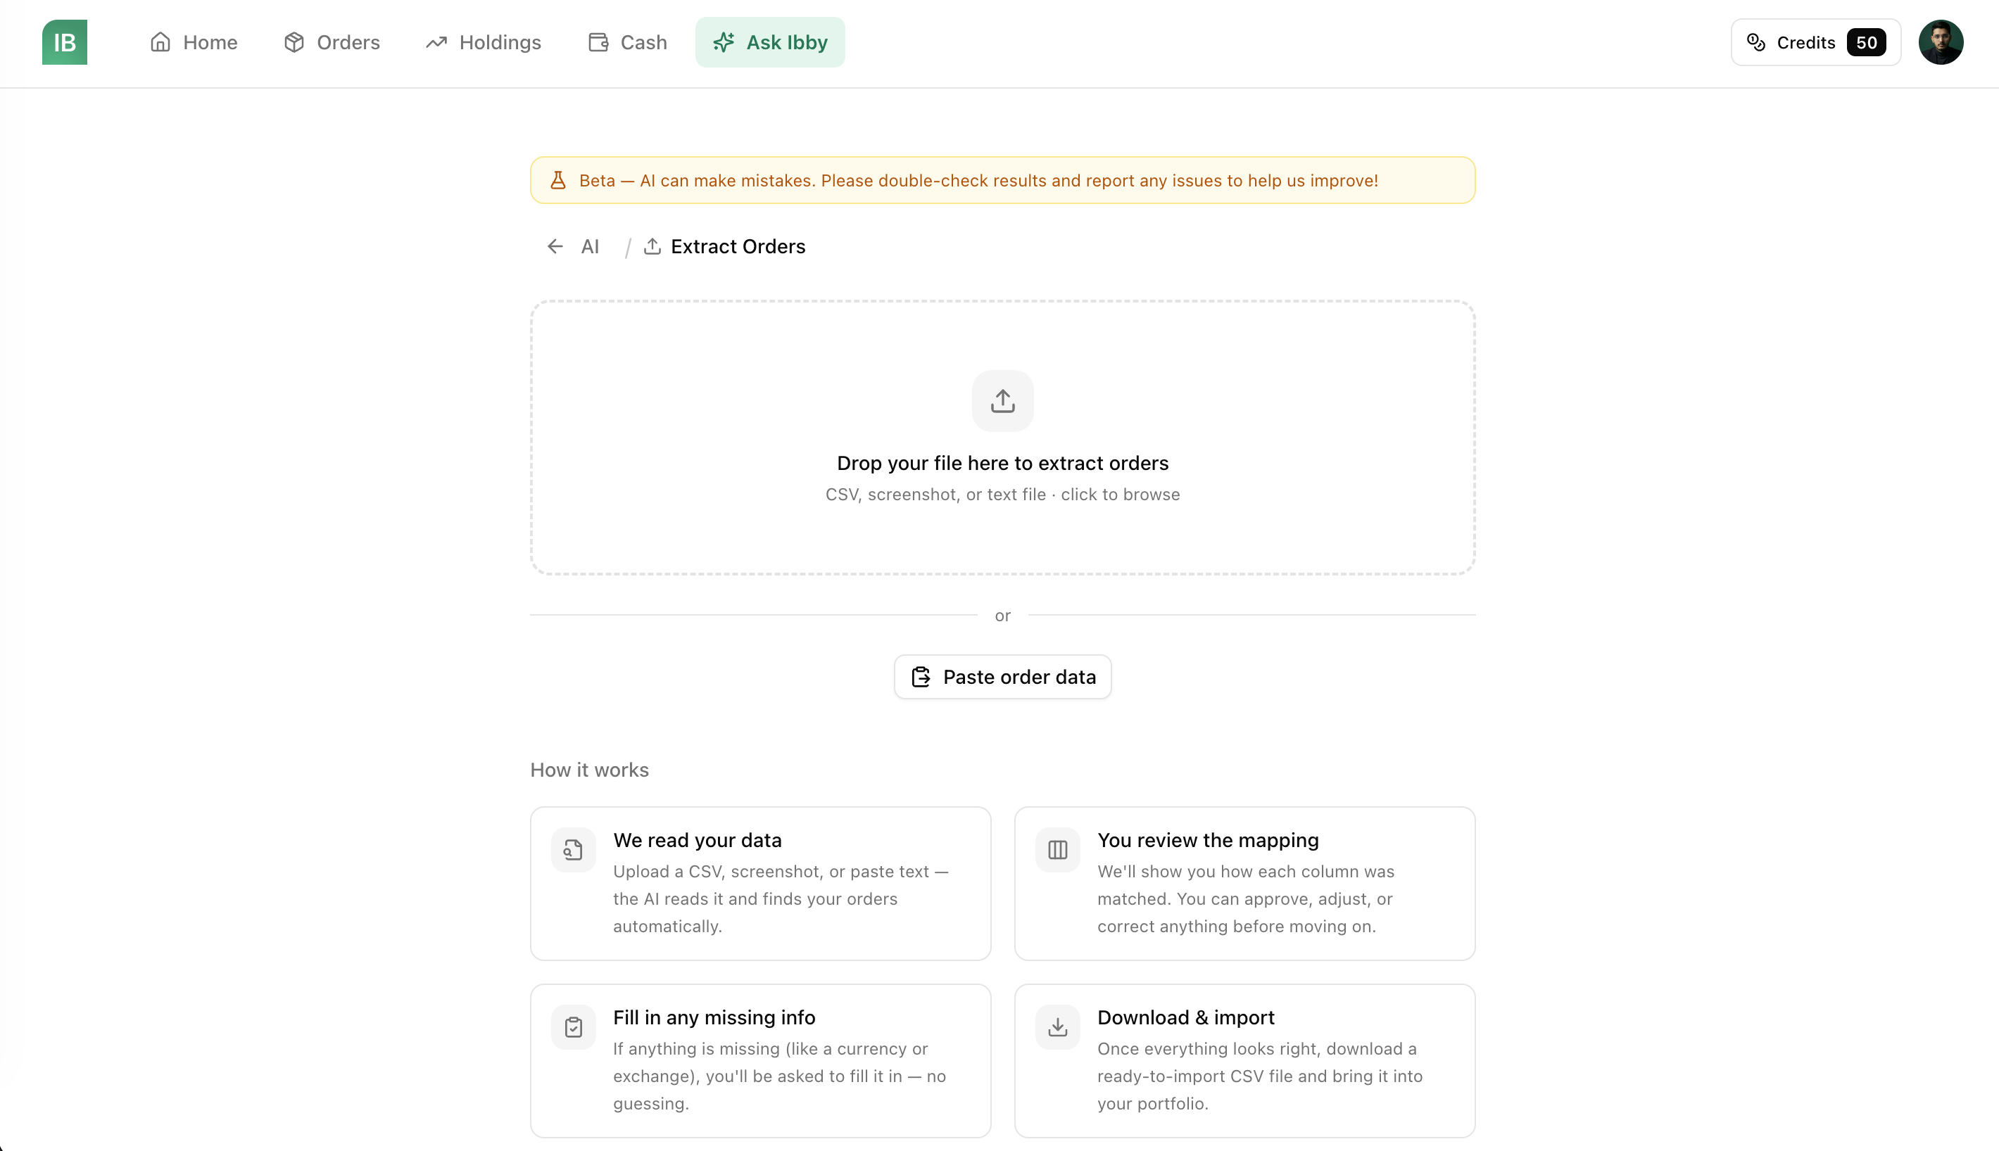Click the credits coins icon
This screenshot has height=1151, width=1999.
pos(1756,42)
